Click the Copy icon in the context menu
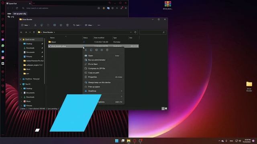 point(91,50)
